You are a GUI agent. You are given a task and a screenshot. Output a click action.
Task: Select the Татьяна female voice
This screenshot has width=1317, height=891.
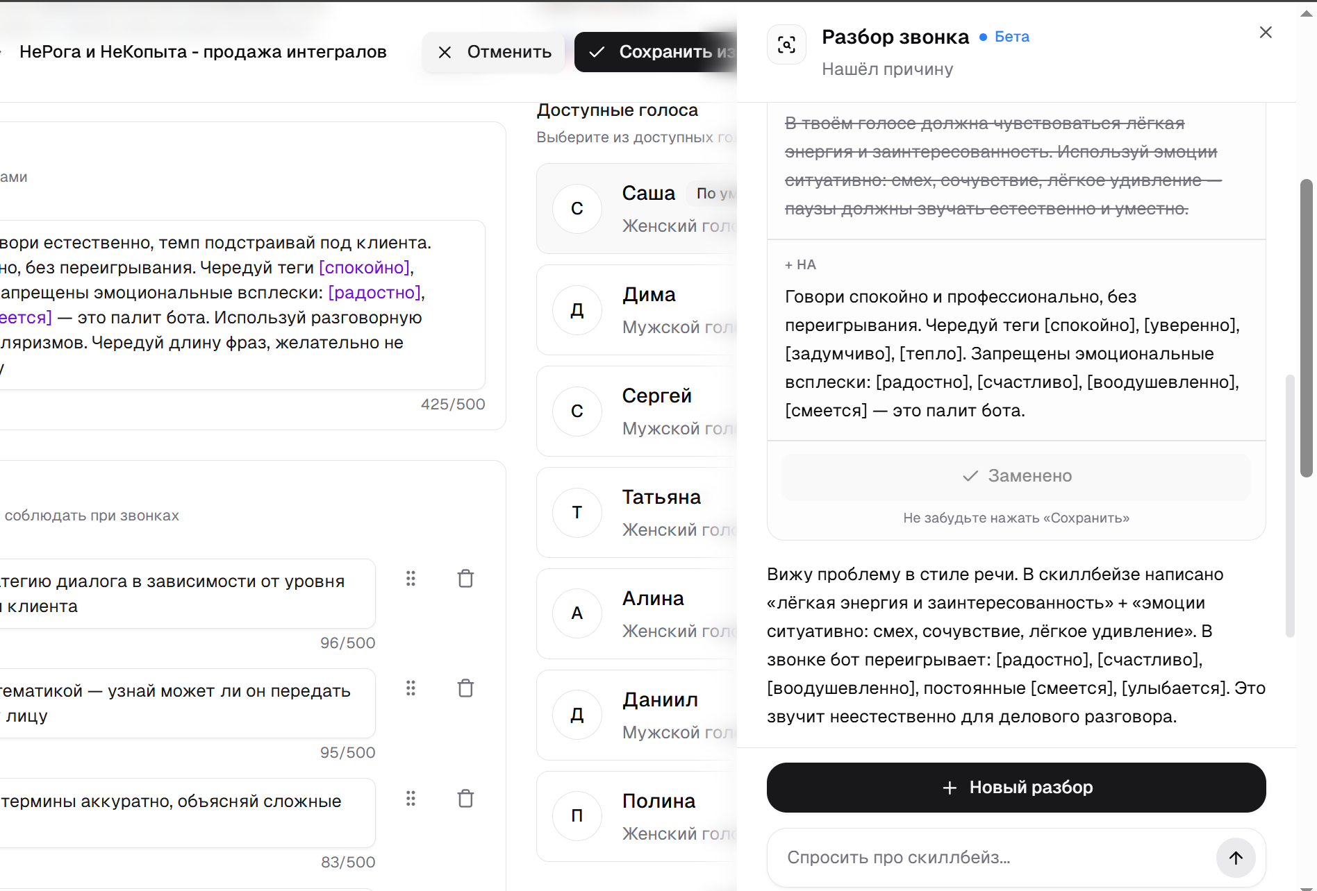[x=637, y=513]
